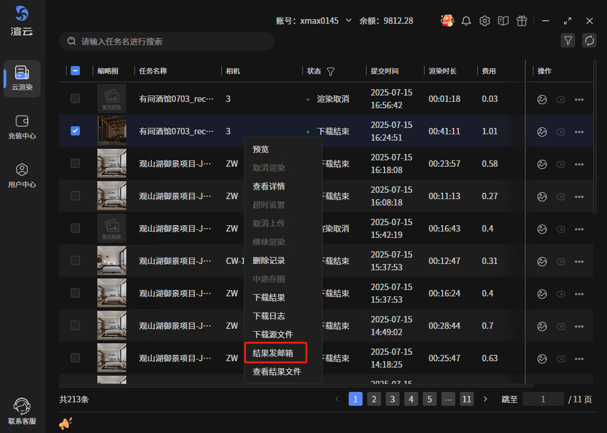Image resolution: width=607 pixels, height=433 pixels.
Task: Jump to last page 11
Action: pyautogui.click(x=467, y=399)
